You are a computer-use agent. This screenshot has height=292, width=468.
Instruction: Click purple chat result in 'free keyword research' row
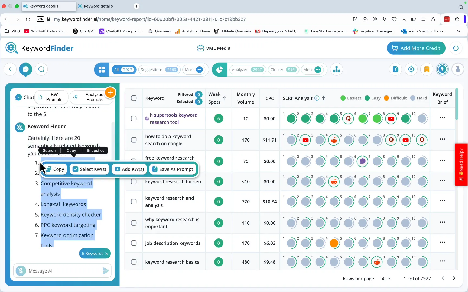[x=363, y=161]
